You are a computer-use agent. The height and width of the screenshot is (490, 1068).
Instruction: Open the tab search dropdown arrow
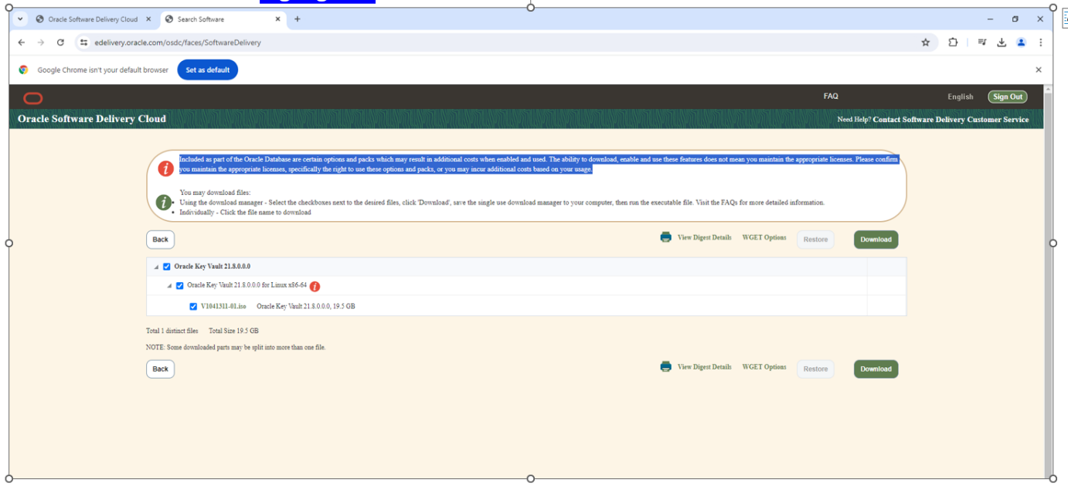coord(20,19)
